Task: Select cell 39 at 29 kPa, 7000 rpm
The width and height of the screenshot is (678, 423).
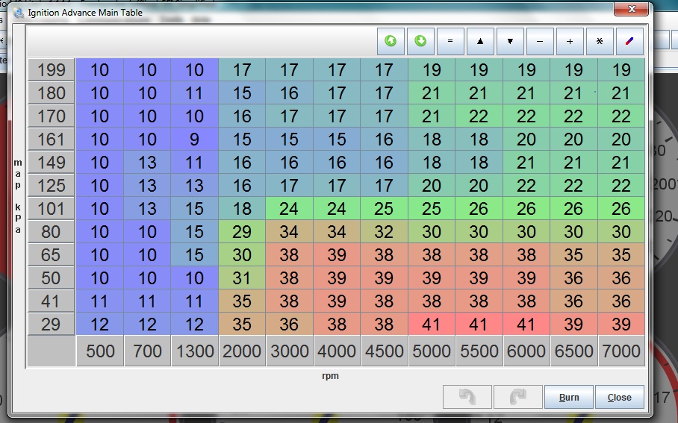Action: (621, 324)
